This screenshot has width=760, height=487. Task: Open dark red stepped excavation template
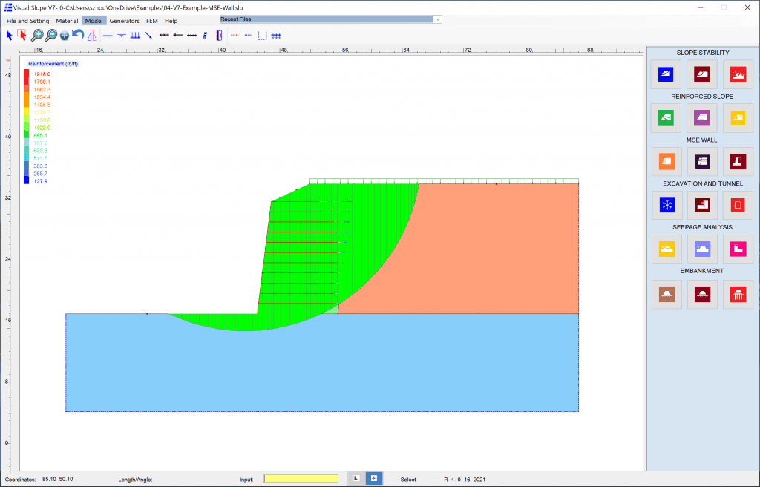[x=702, y=205]
